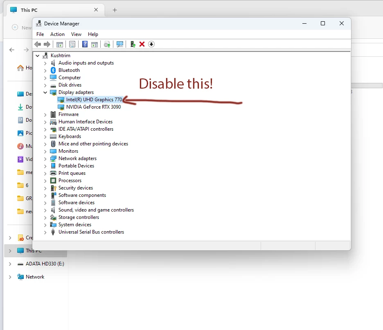Collapse the Display adapters category
Image resolution: width=383 pixels, height=330 pixels.
[45, 92]
